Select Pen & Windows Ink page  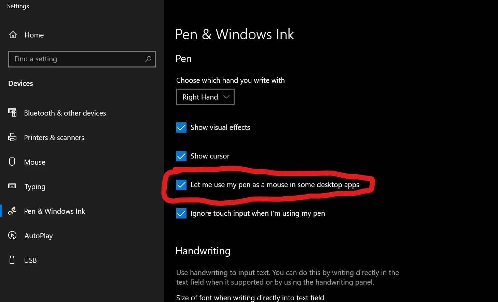[54, 211]
